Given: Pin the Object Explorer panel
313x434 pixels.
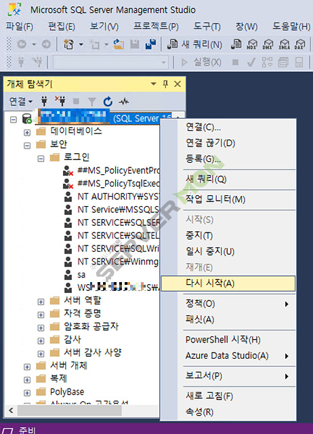Looking at the screenshot, I should [x=165, y=83].
